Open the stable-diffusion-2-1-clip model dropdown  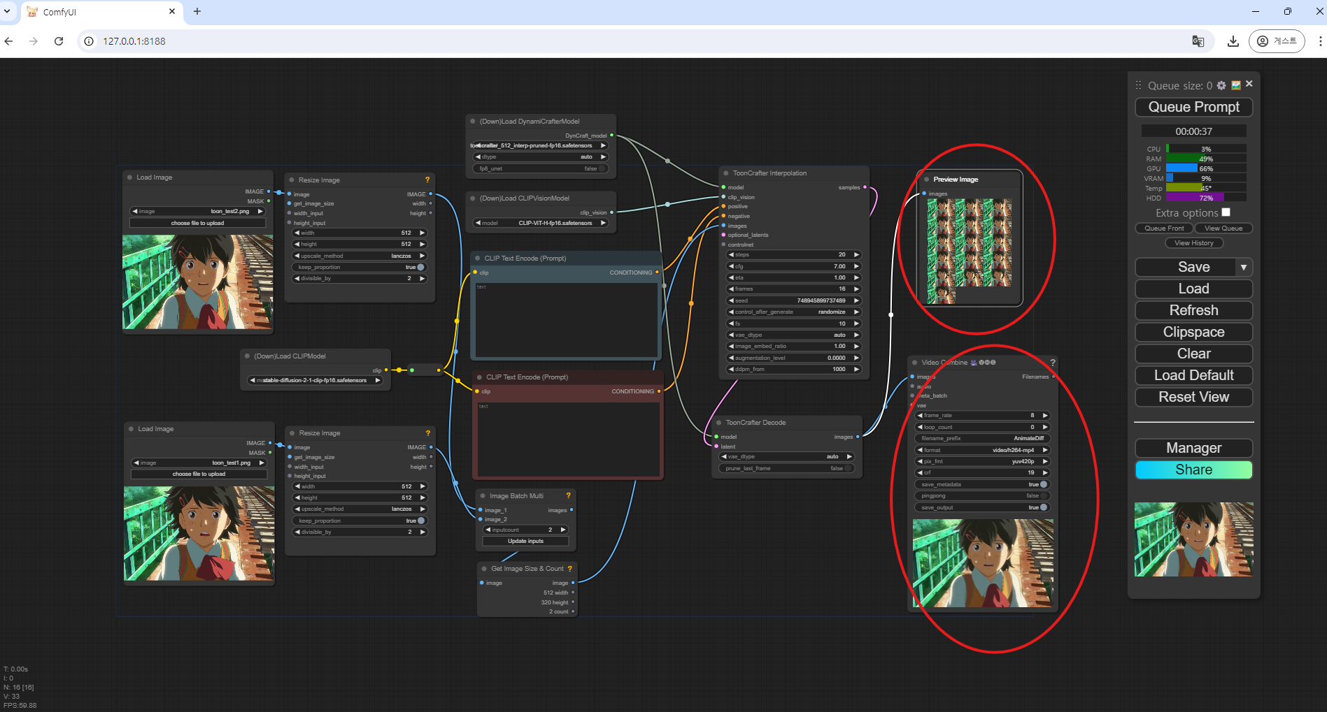tap(315, 380)
